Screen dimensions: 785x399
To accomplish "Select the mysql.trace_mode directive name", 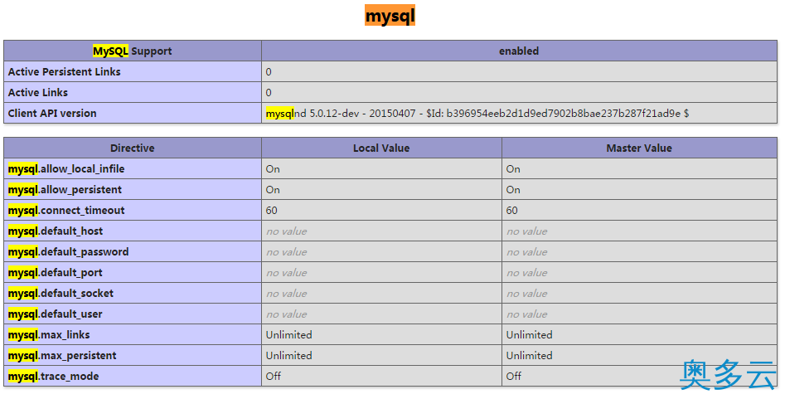I will (53, 376).
